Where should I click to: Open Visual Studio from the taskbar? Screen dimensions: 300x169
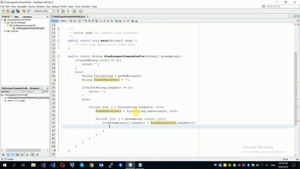click(43, 165)
